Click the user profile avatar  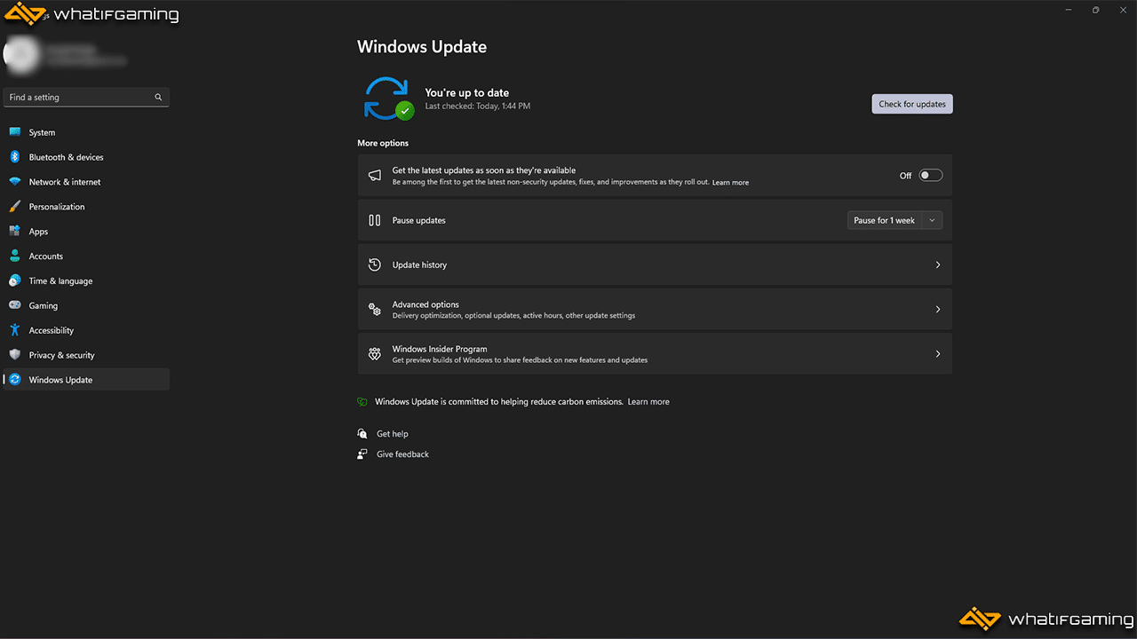tap(20, 55)
